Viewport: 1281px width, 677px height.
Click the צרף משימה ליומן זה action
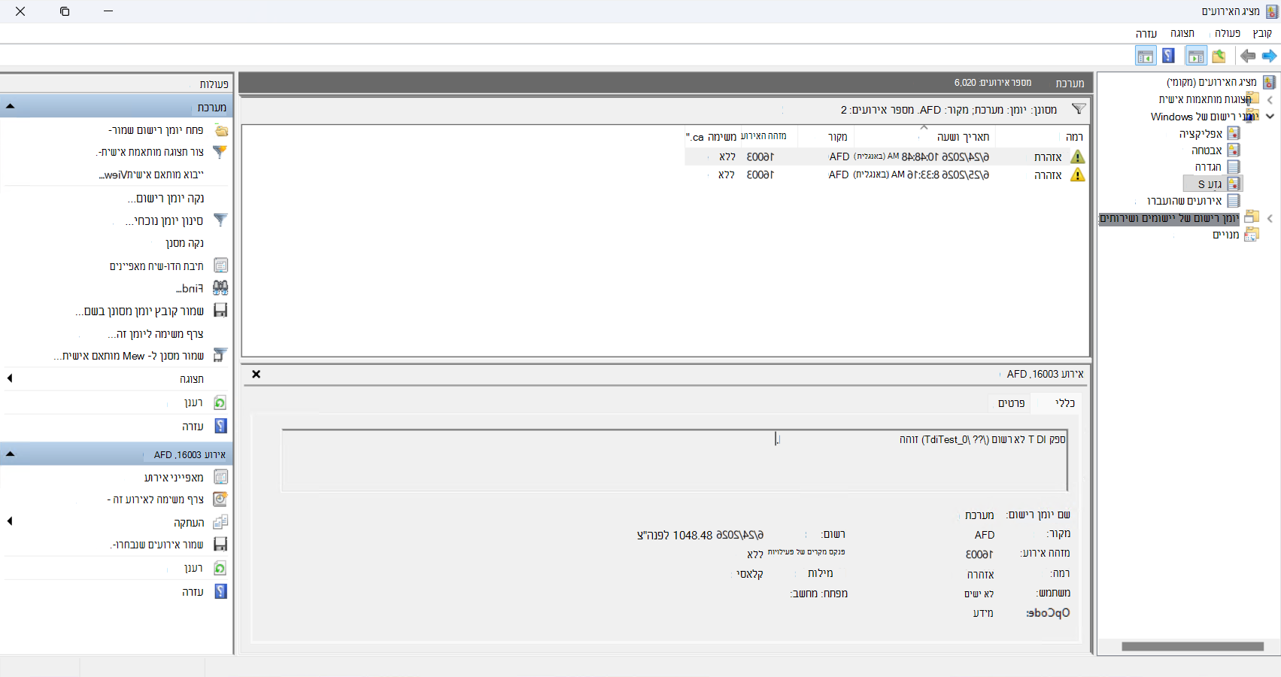[x=156, y=333]
